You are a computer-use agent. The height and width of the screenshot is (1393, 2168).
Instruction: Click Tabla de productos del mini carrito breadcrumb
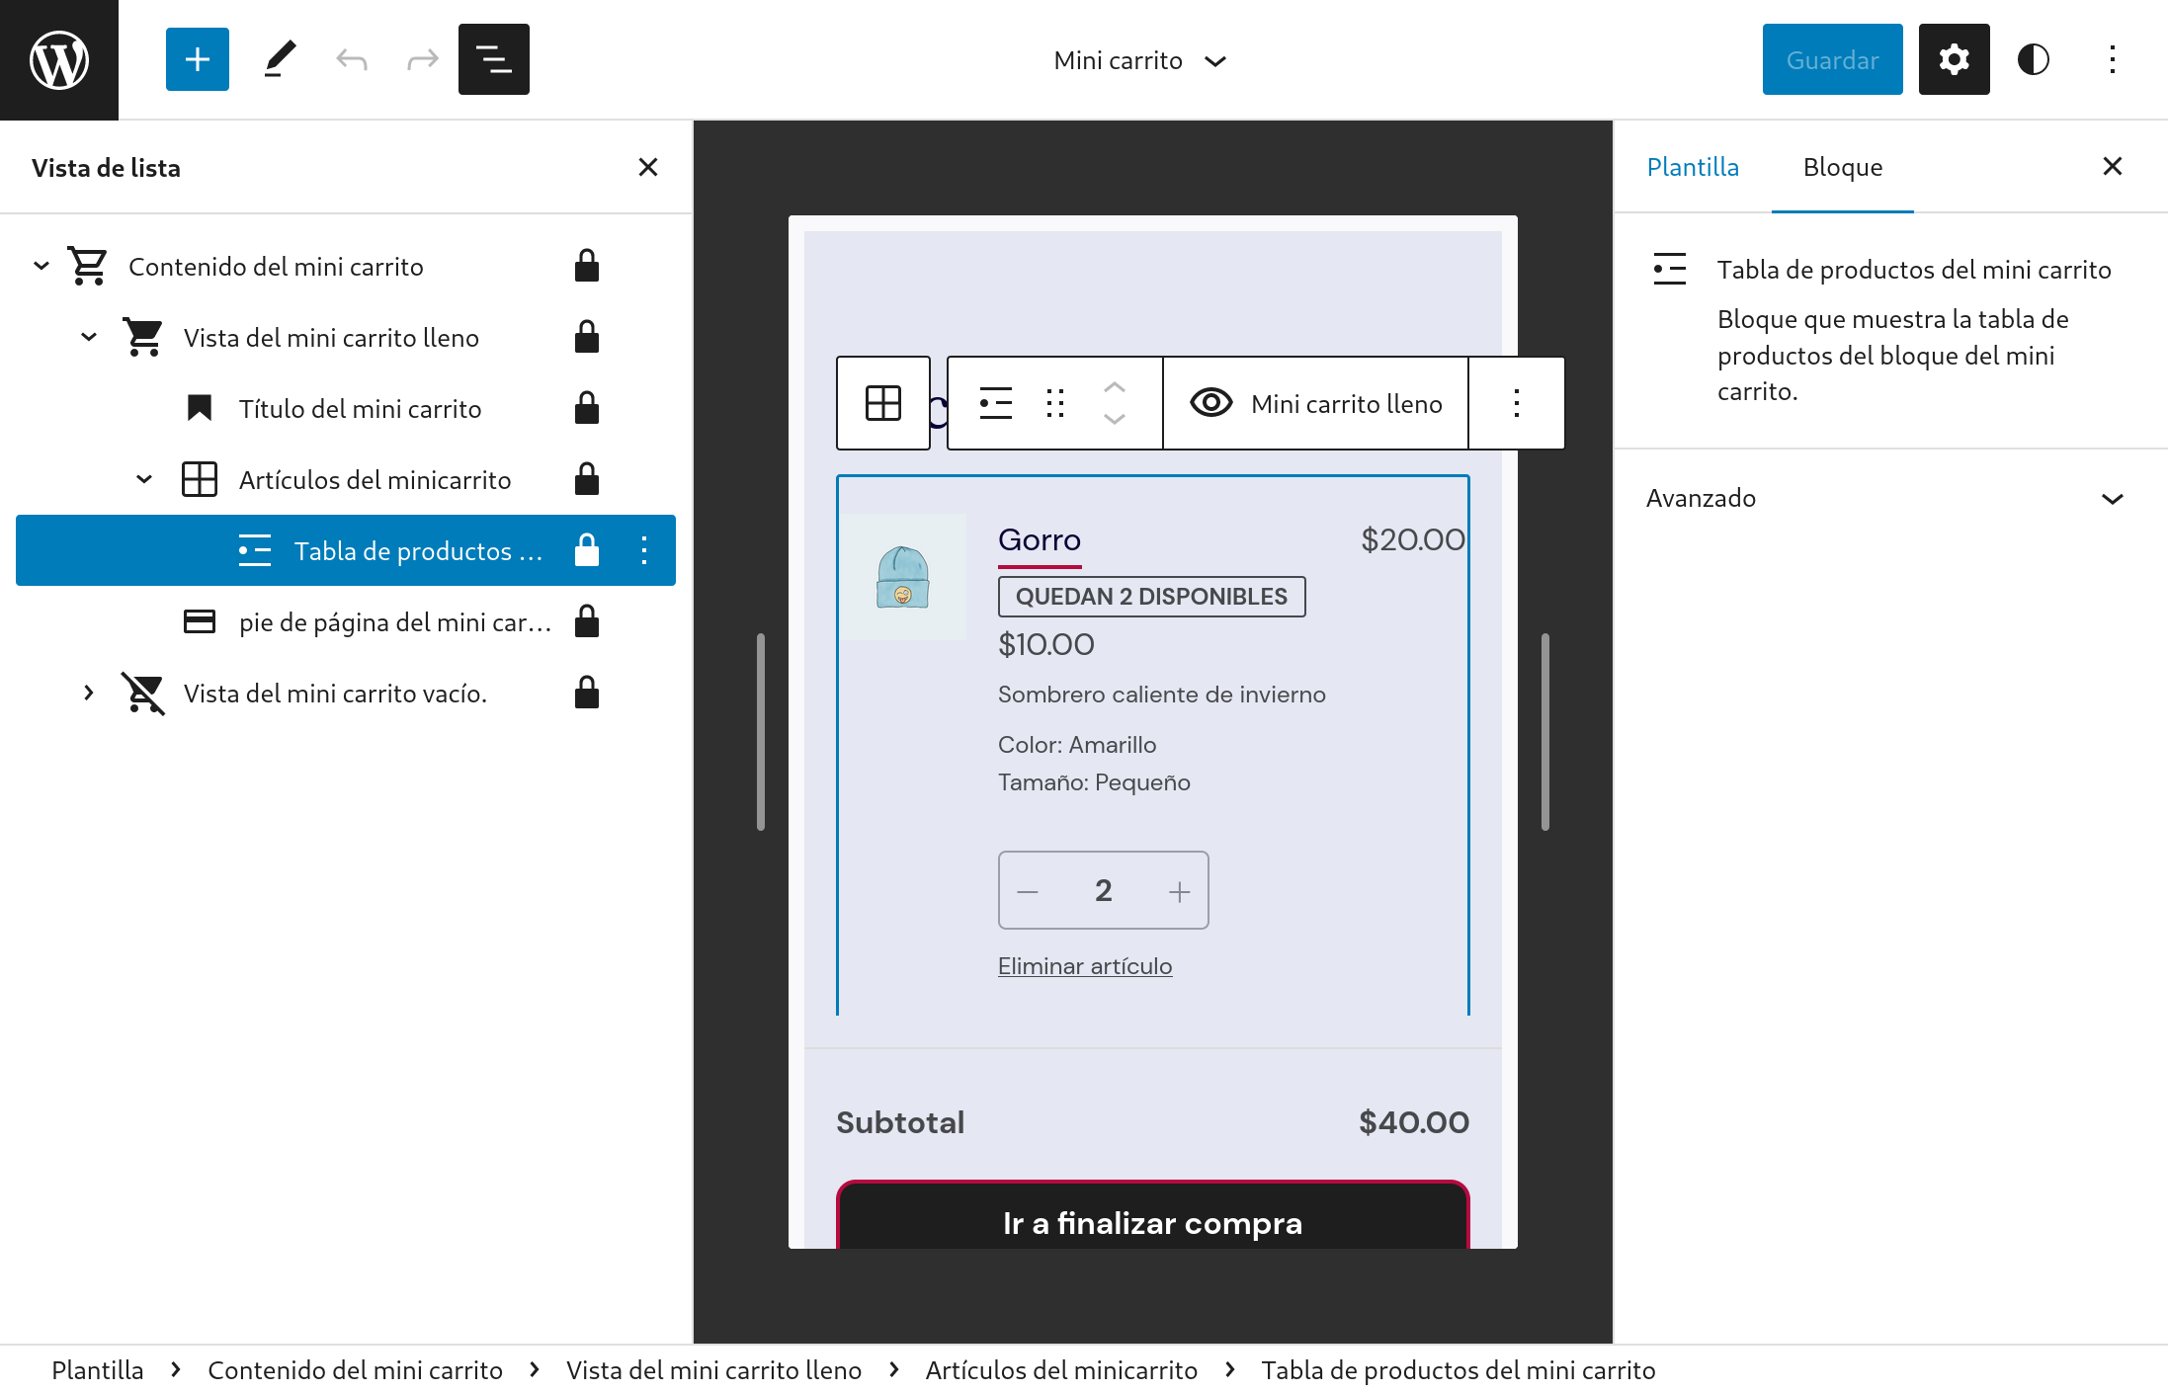1458,1369
